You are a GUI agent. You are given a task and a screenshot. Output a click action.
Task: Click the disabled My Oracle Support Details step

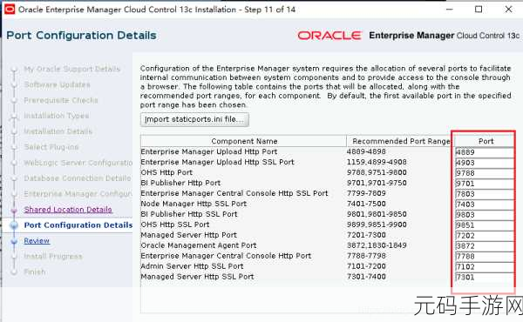click(x=71, y=69)
